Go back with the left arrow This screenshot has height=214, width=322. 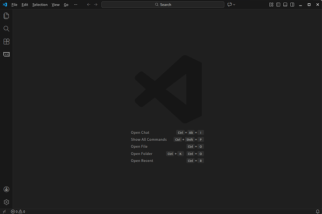coord(89,5)
